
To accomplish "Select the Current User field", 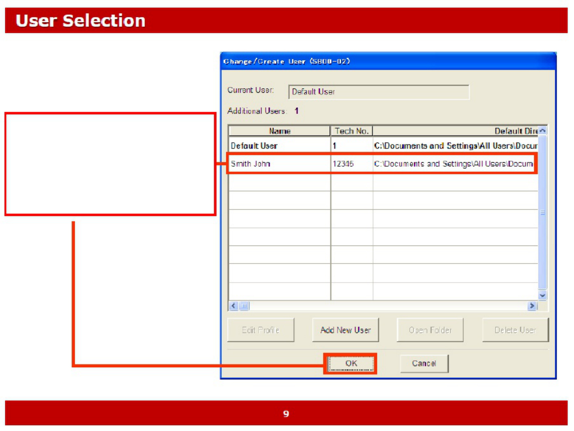I will coord(379,92).
